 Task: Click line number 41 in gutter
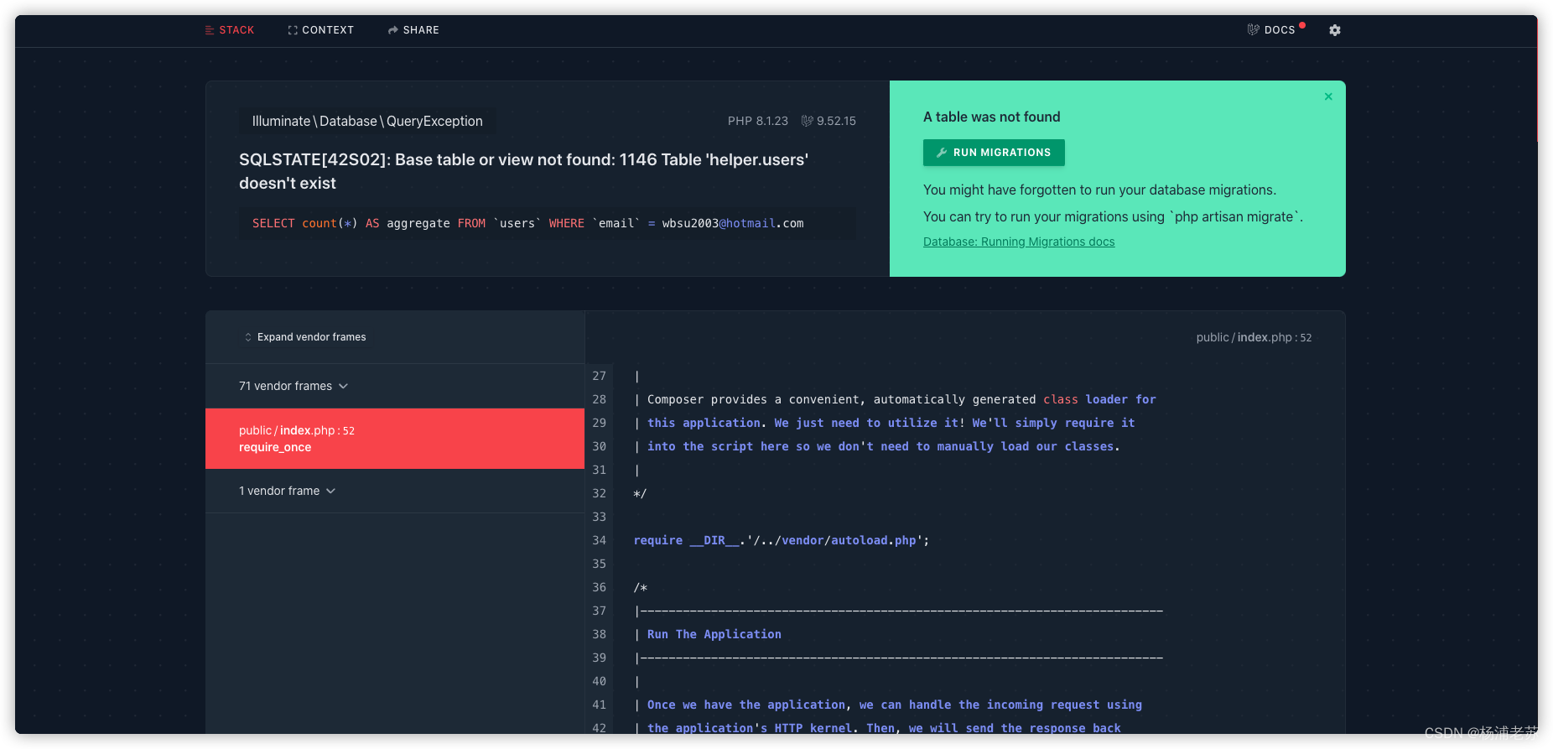[x=599, y=705]
